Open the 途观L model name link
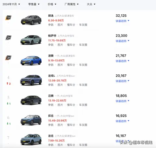The height and width of the screenshot is (148, 156). (52, 76)
